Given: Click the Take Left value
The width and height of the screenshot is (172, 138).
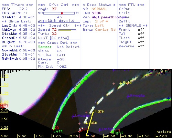Looking at the screenshot, I should pos(99,26).
